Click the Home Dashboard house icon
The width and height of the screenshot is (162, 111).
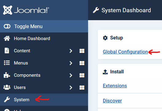point(7,39)
